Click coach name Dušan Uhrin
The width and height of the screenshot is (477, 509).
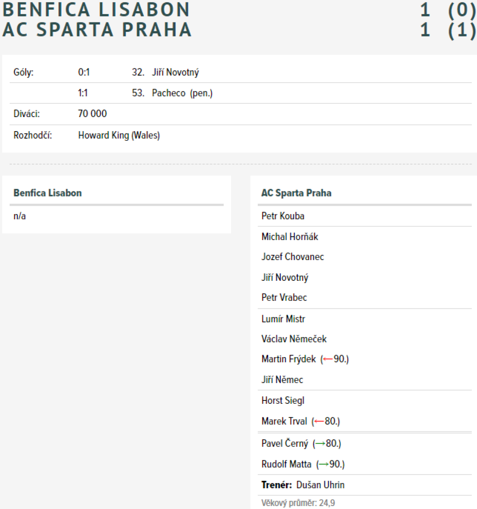click(320, 485)
